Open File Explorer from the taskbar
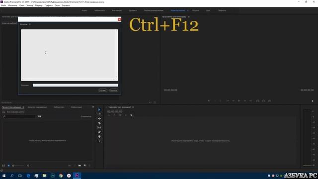This screenshot has width=318, height=179. pos(44,176)
